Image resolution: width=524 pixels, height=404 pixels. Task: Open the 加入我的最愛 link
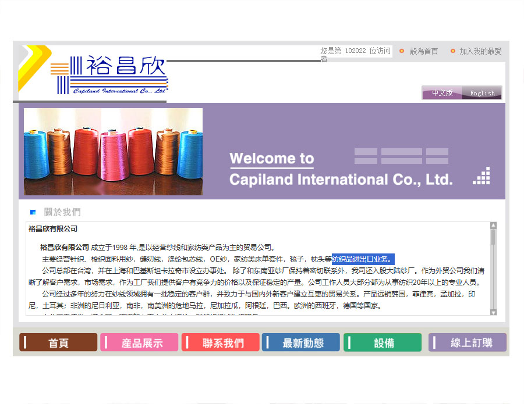click(x=480, y=51)
